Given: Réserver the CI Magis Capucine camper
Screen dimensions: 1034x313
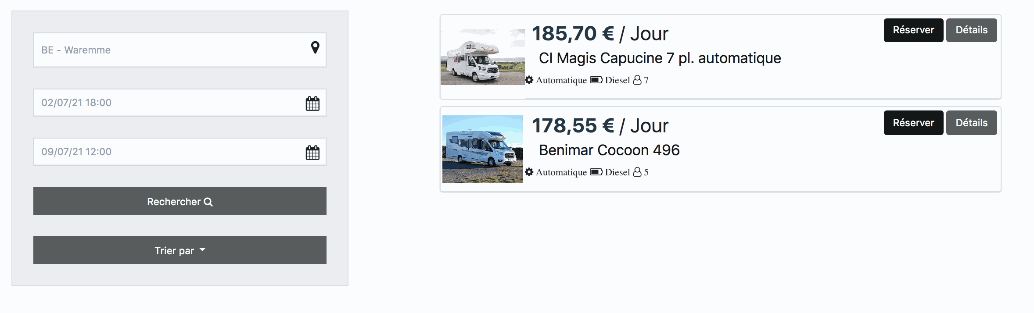Looking at the screenshot, I should click(x=913, y=30).
